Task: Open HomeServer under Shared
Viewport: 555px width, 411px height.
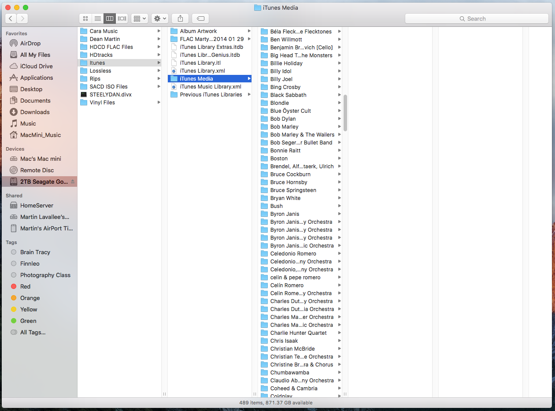Action: (39, 205)
